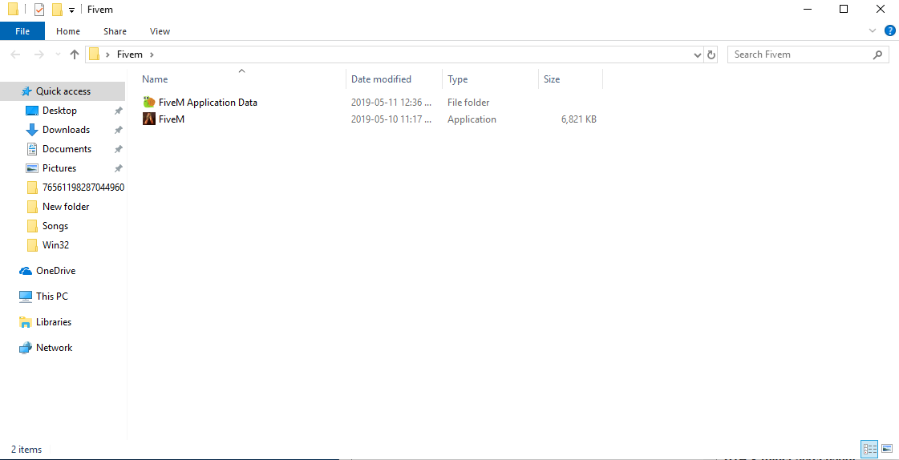Select the FiveM application icon
This screenshot has width=899, height=460.
point(149,119)
